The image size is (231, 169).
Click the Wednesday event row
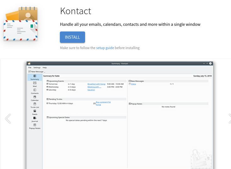(x=84, y=87)
